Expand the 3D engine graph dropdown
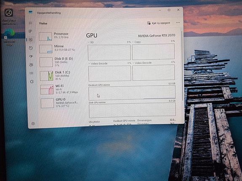The height and width of the screenshot is (181, 242). click(91, 42)
